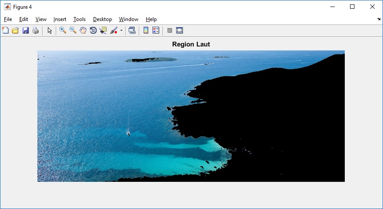Click the New Figure icon
Viewport: 383px width, 209px height.
[x=5, y=30]
